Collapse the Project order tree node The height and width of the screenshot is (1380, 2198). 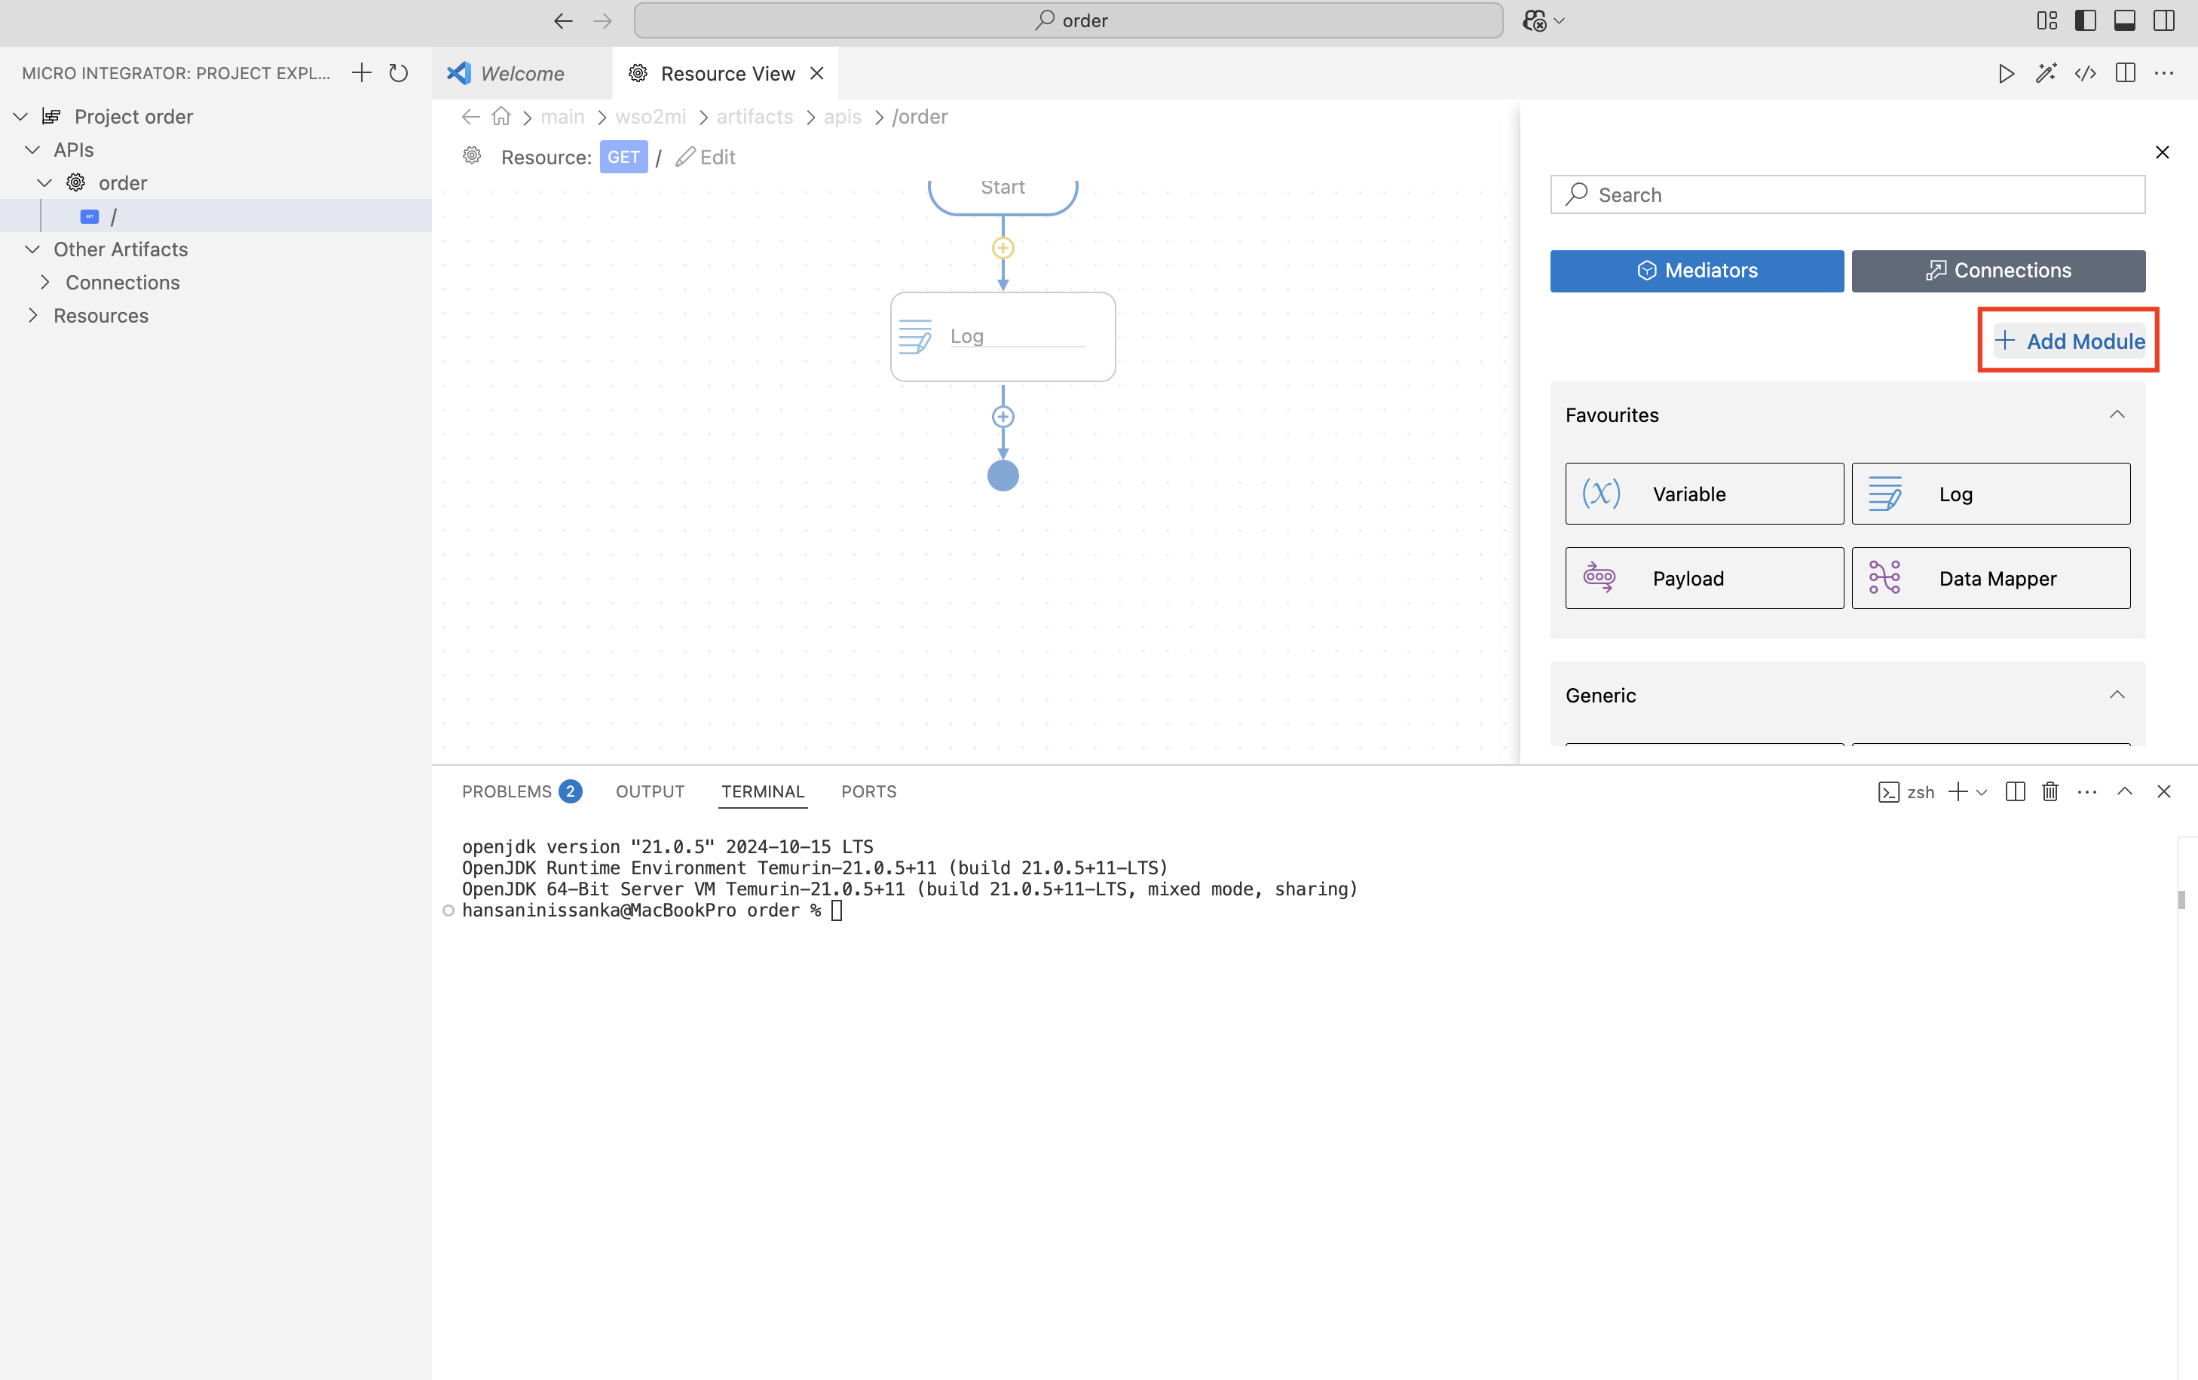point(20,117)
